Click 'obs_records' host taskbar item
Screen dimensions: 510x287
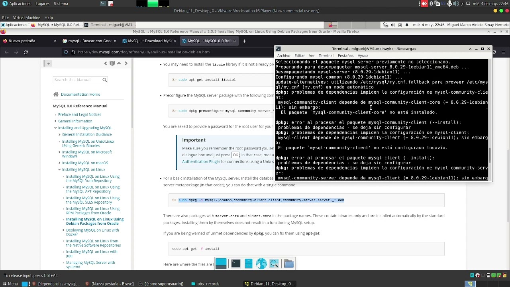pyautogui.click(x=205, y=284)
